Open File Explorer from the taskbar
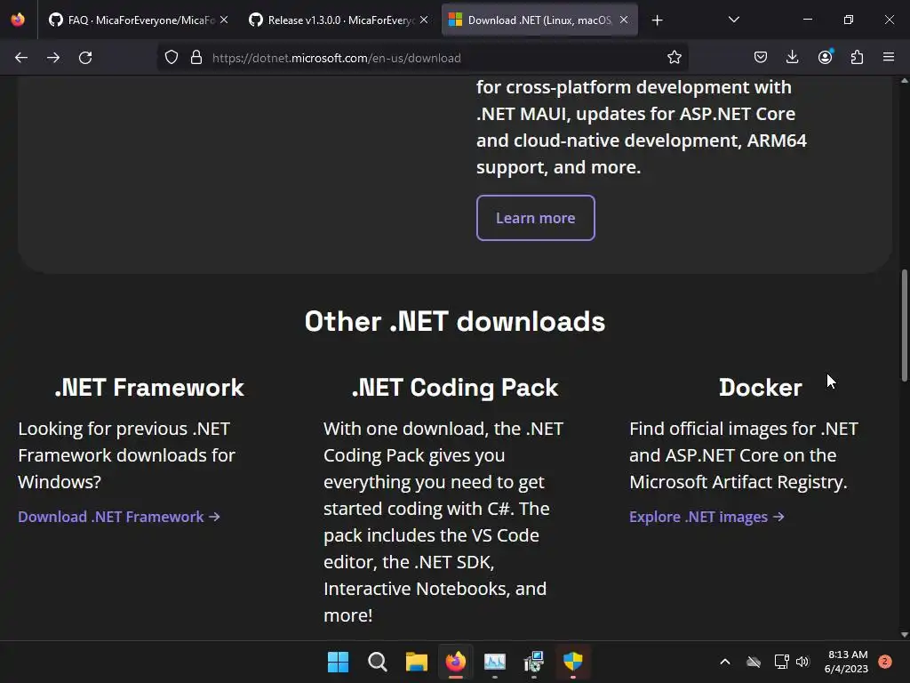 click(x=417, y=662)
